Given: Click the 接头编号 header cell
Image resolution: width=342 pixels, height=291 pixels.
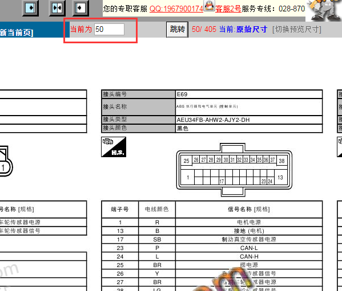Looking at the screenshot, I should (x=139, y=94).
